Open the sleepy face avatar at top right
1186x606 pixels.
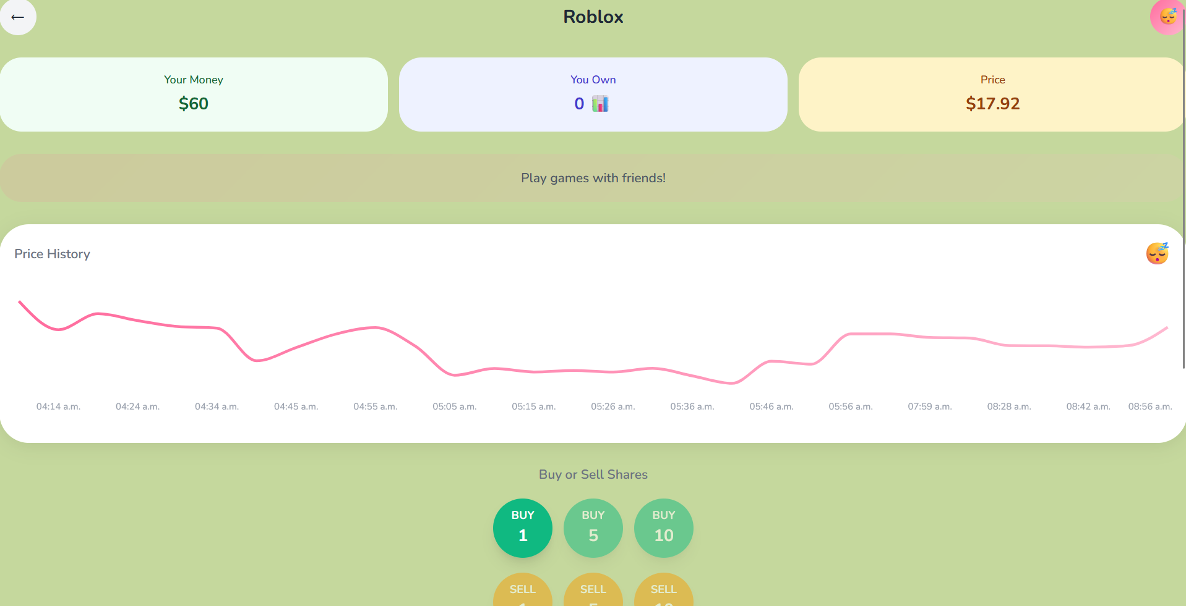(x=1167, y=17)
